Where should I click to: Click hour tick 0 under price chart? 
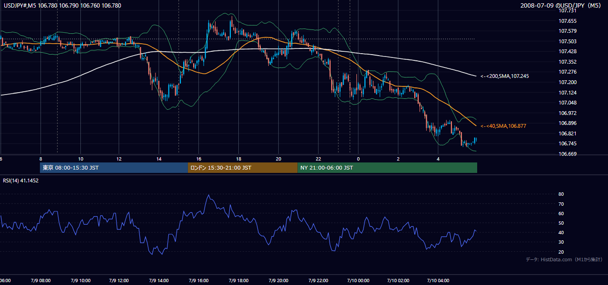[358, 159]
